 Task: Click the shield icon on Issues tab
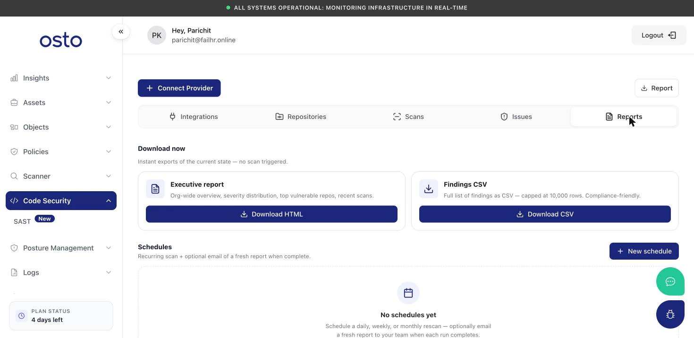(x=504, y=117)
